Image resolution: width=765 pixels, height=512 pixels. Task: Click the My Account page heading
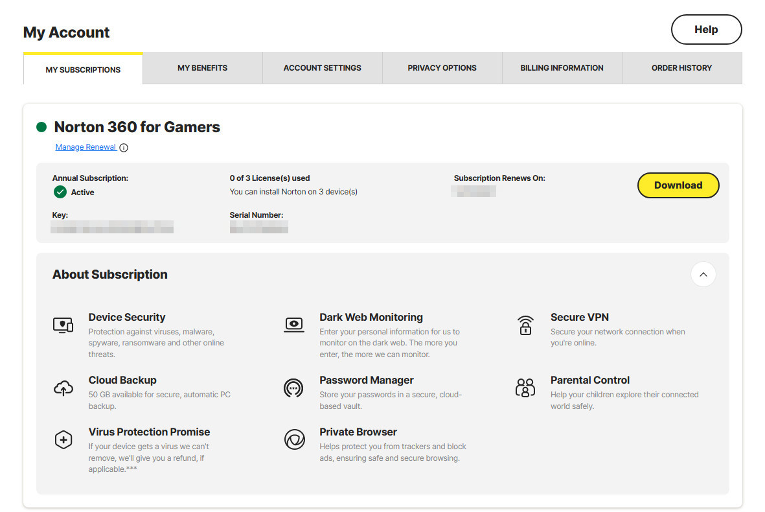(66, 32)
